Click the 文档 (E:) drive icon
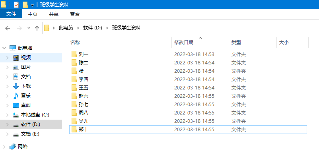Screen dimensions: 319x161 point(16,134)
